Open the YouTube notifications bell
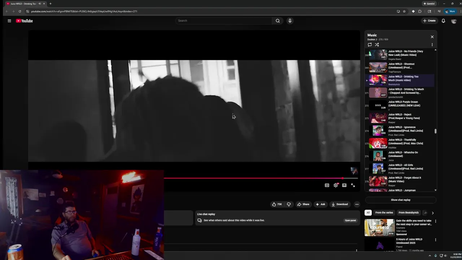 click(443, 21)
